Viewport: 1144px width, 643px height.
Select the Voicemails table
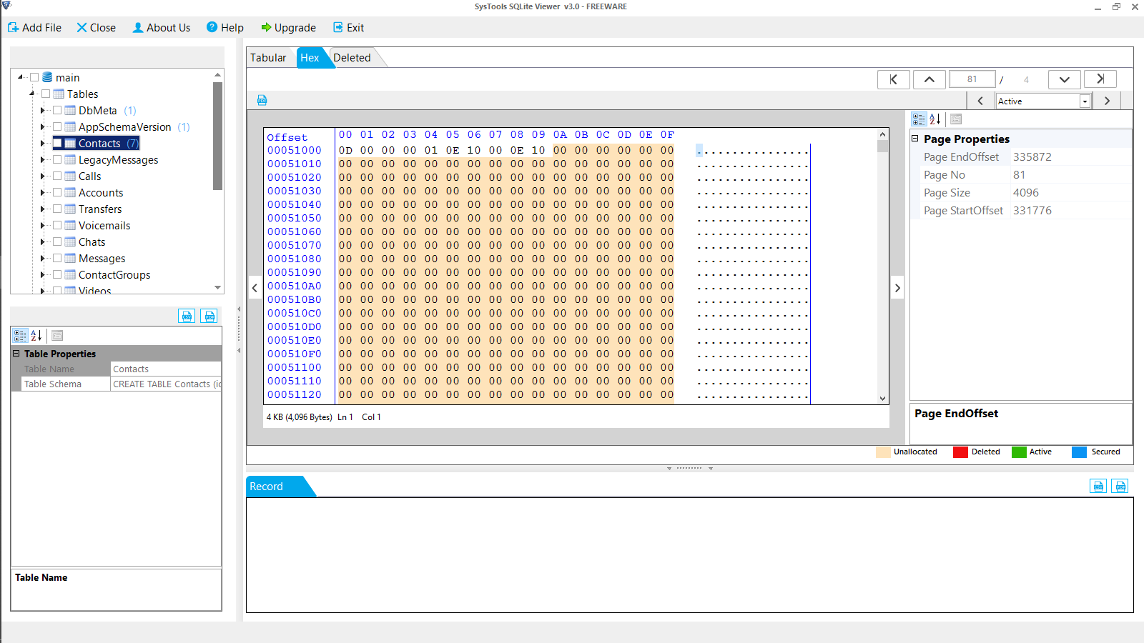(x=104, y=226)
